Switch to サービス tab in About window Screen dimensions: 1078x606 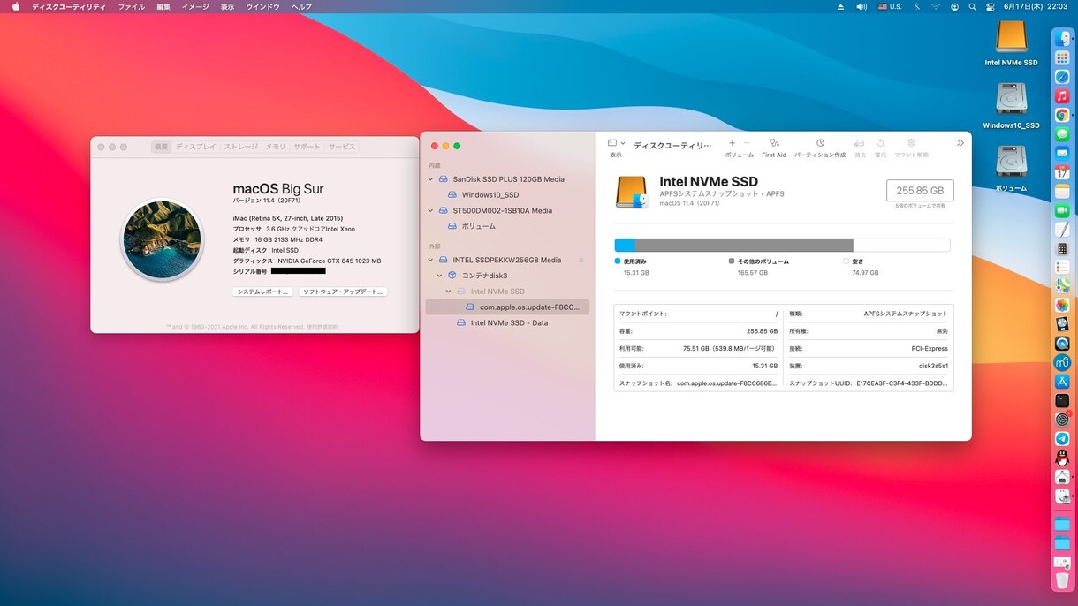342,147
